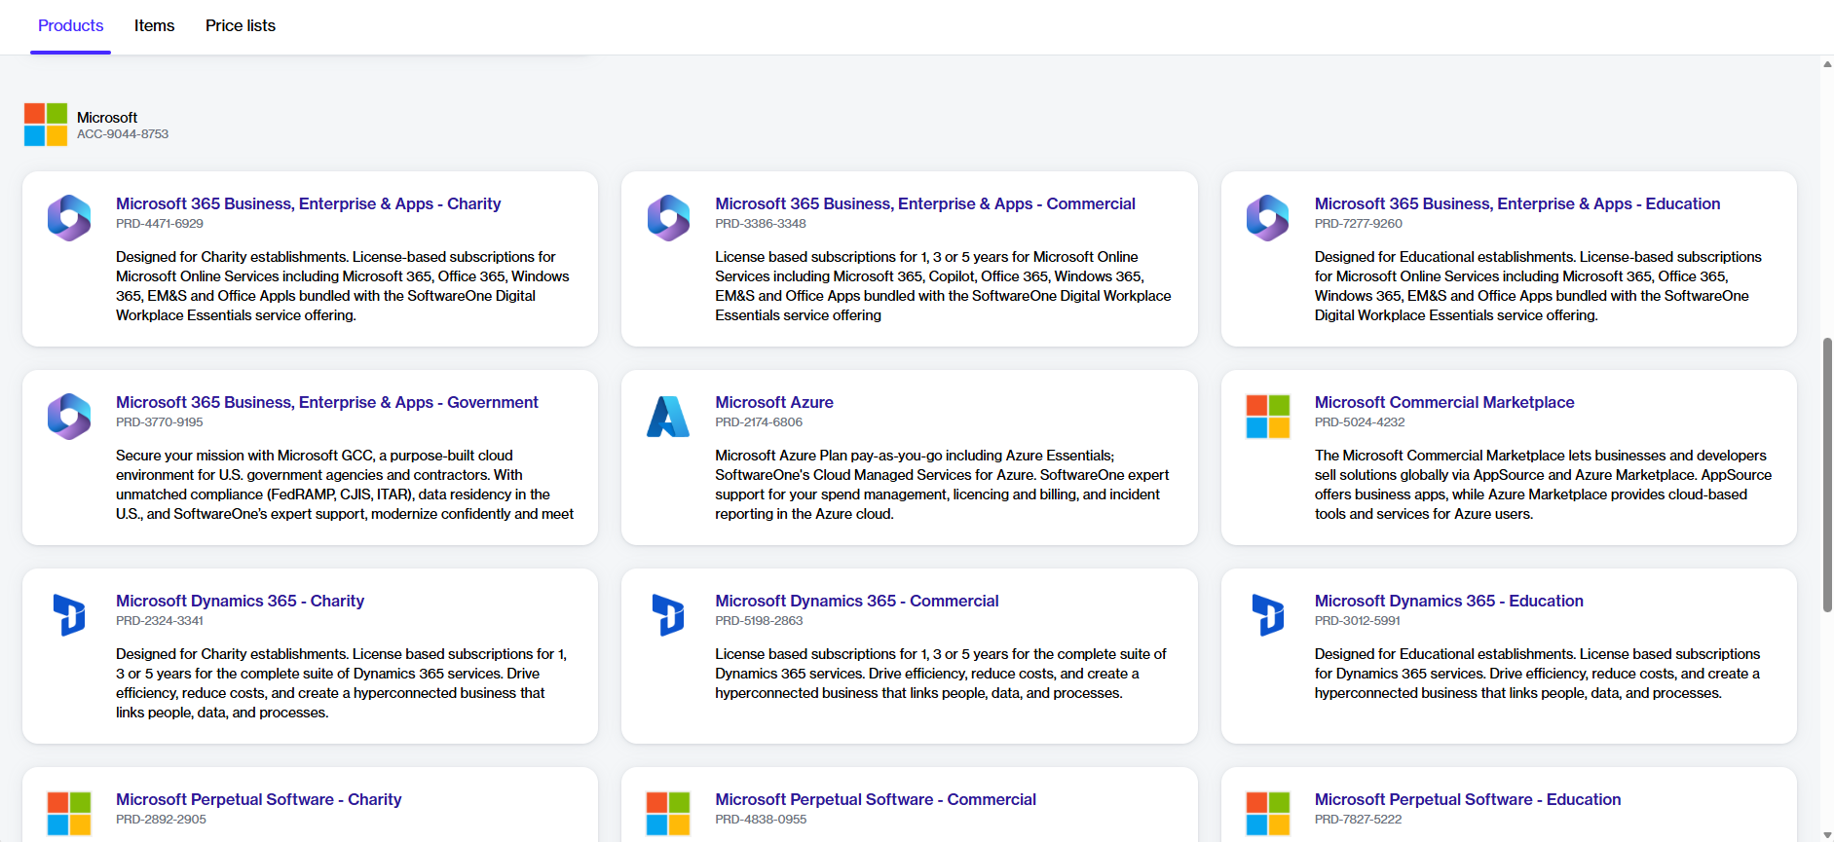Click the Dynamics 365 Charity icon
1834x842 pixels.
[69, 615]
